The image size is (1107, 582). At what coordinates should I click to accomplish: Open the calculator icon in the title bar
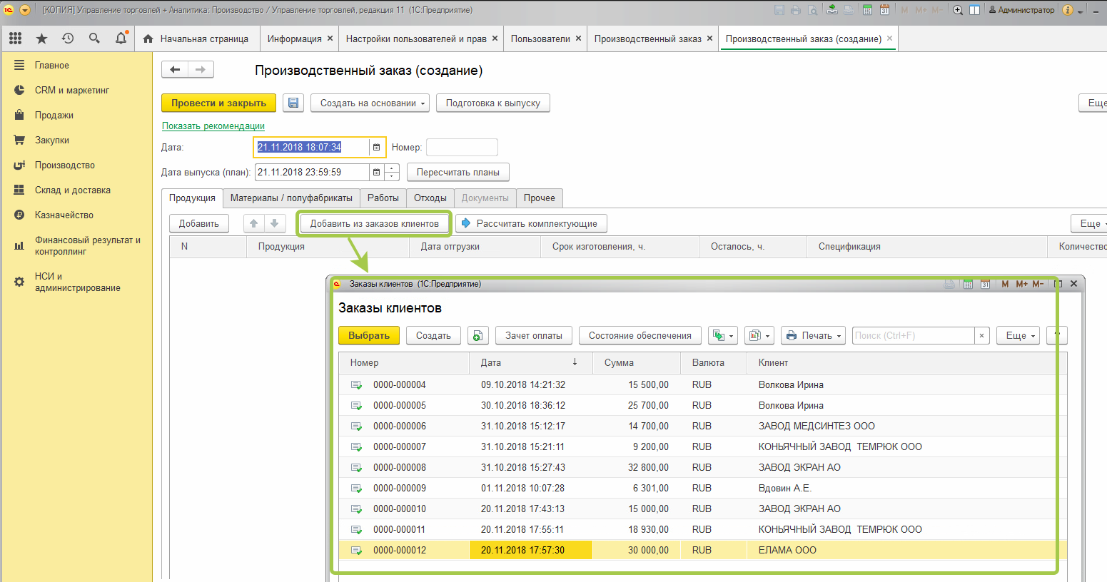[x=867, y=10]
